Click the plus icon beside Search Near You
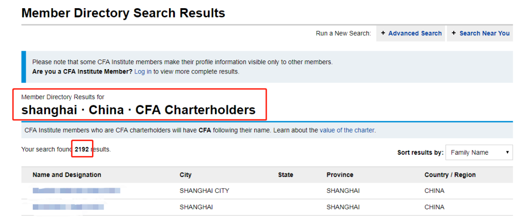Screen dimensions: 523x217 click(454, 33)
